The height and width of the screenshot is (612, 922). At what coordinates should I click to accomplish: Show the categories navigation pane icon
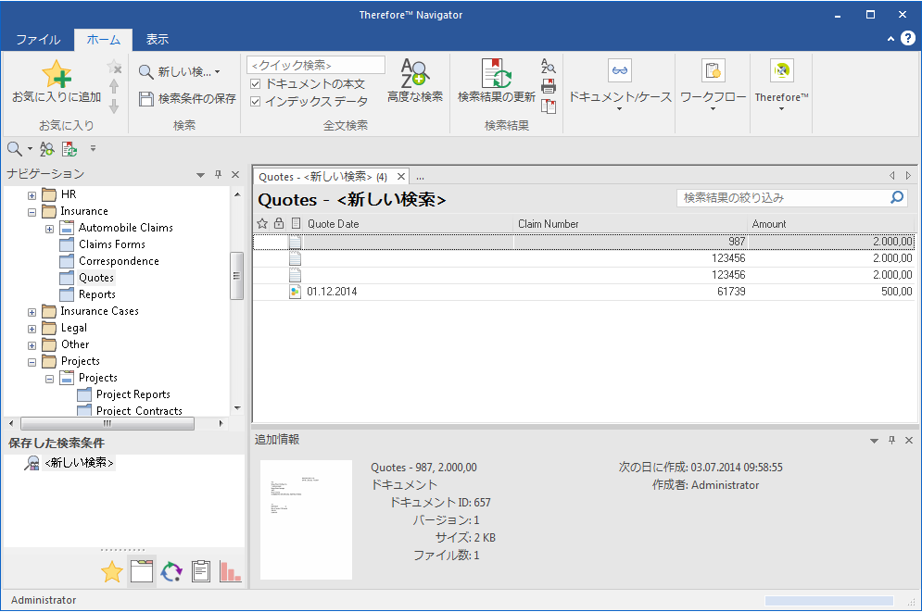coord(142,571)
